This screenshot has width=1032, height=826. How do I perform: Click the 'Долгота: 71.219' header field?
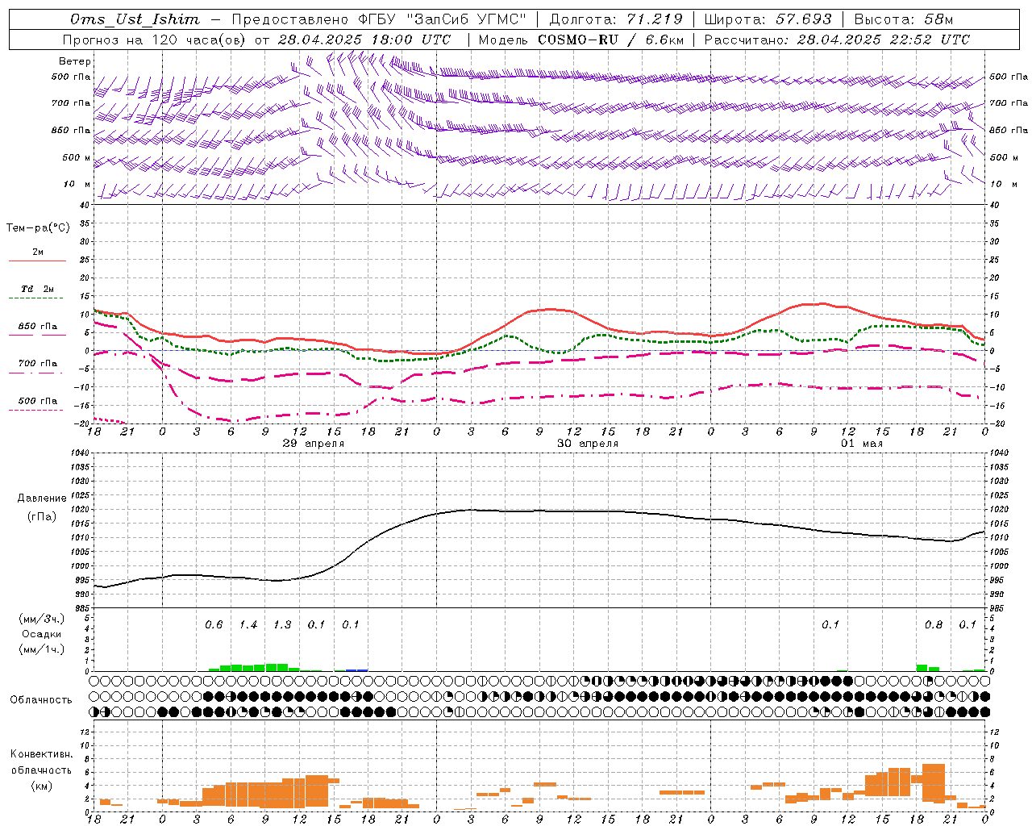click(616, 19)
